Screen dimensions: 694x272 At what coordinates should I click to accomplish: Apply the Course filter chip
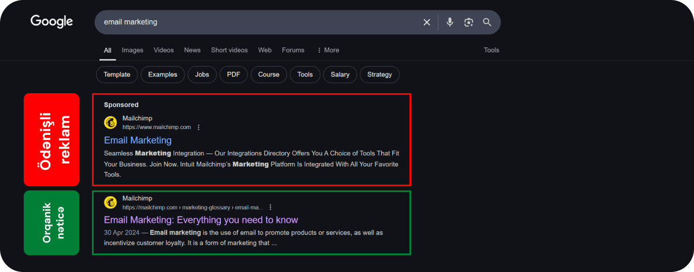click(269, 75)
